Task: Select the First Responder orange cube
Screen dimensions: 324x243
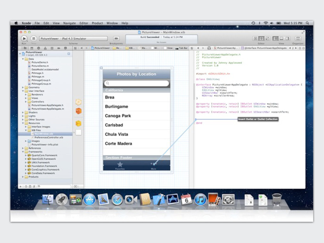Action: point(78,111)
